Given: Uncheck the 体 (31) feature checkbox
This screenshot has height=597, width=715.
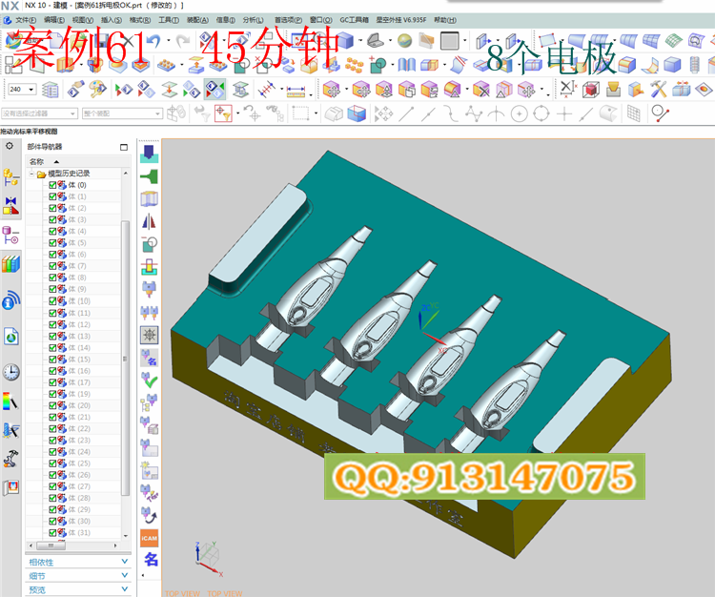Looking at the screenshot, I should click(52, 533).
